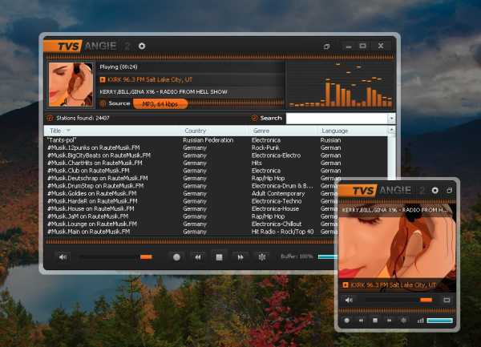The image size is (481, 347).
Task: Click the Russian Federation country cell
Action: [x=208, y=140]
